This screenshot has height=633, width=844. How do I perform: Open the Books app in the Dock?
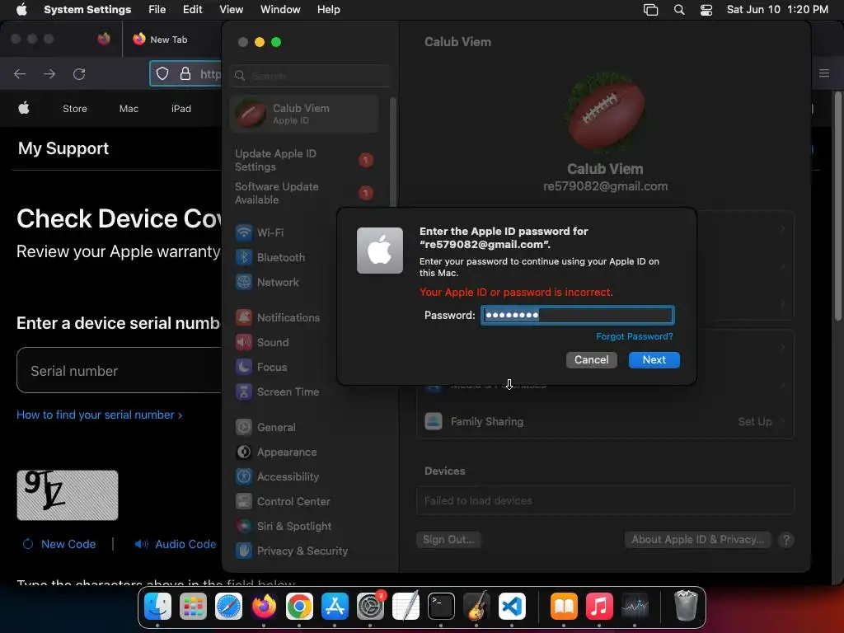(x=564, y=607)
